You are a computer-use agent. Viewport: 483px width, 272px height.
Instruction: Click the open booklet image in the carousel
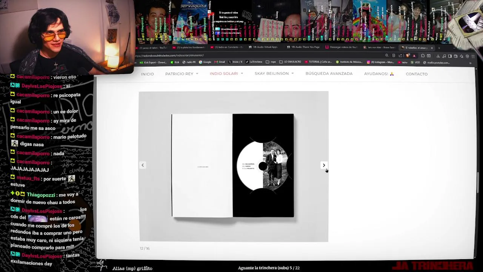coord(233,165)
